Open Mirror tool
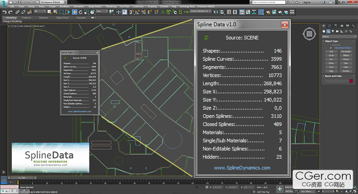Screen dimensions: 358x194 tap(216, 12)
